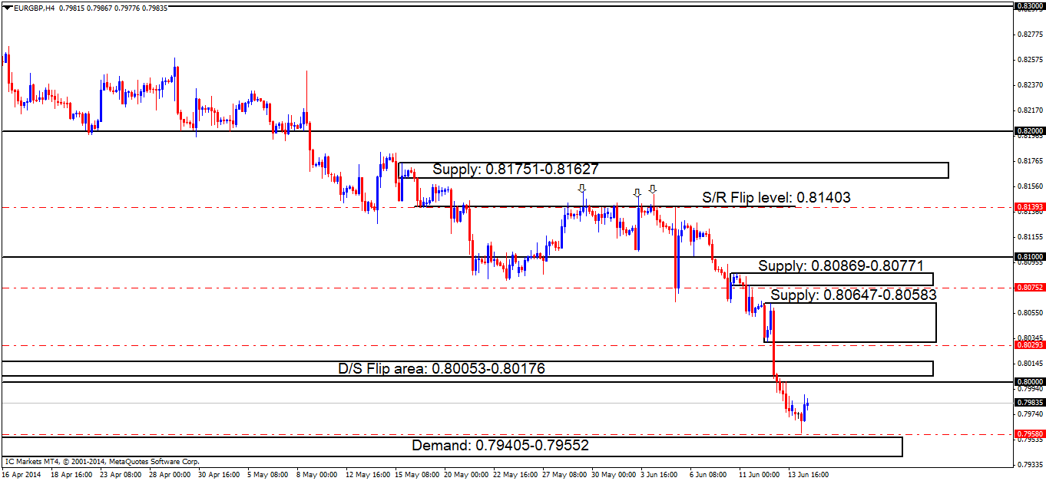1046x481 pixels.
Task: Click the 0.80145 price scale value
Action: tap(1029, 363)
